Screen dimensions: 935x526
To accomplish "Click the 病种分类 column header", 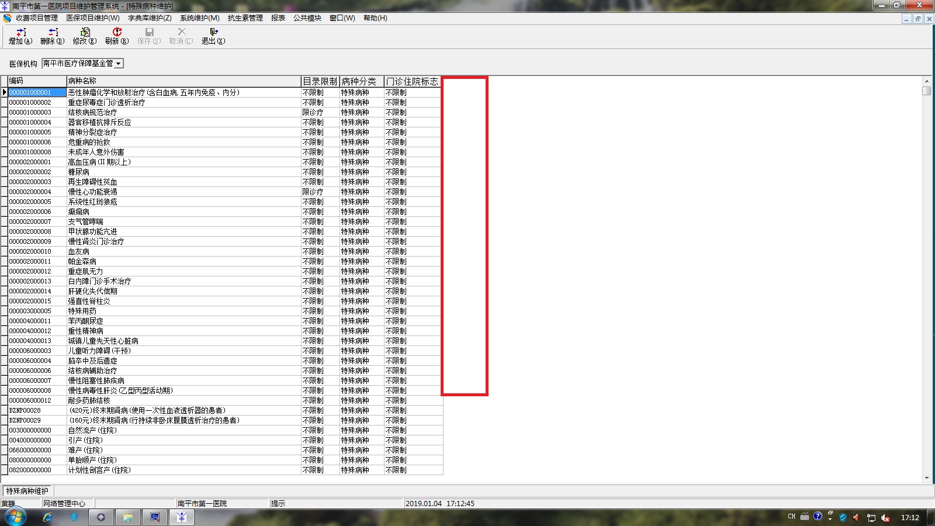I will pos(362,81).
